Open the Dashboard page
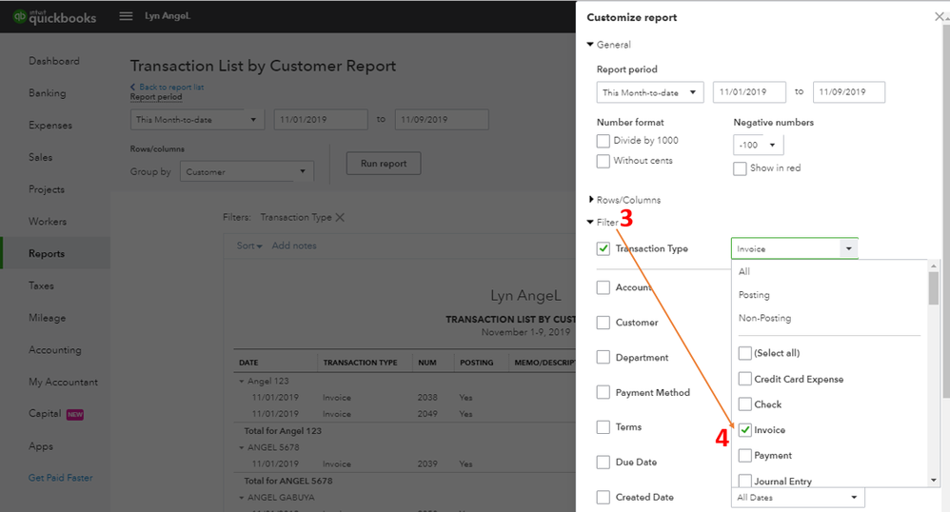Screen dimensions: 950x512 click(54, 61)
